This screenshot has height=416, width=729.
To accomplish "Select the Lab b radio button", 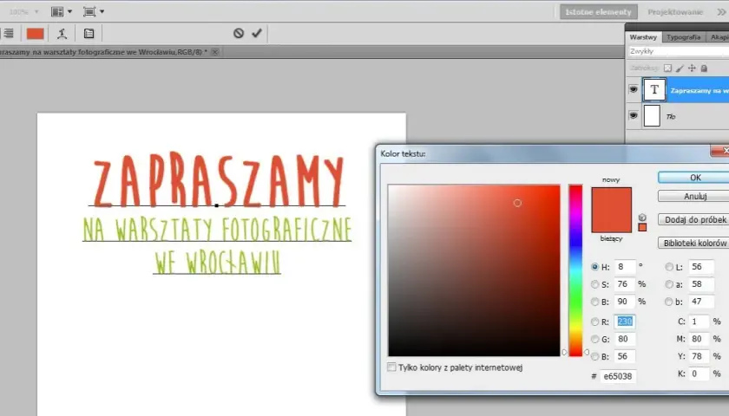I will [668, 302].
